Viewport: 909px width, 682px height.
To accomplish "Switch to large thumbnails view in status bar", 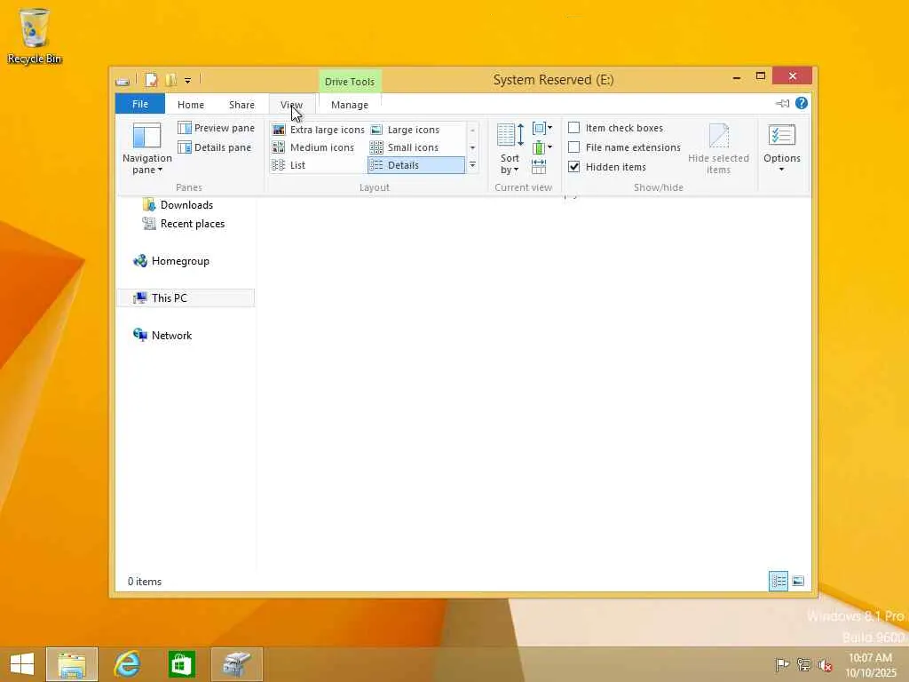I will (798, 581).
